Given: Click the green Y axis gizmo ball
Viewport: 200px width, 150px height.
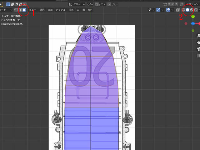Looking at the screenshot, I should tap(193, 17).
